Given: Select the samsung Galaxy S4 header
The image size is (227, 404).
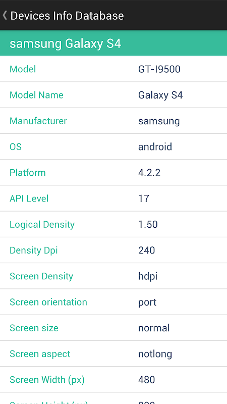Looking at the screenshot, I should pyautogui.click(x=113, y=43).
